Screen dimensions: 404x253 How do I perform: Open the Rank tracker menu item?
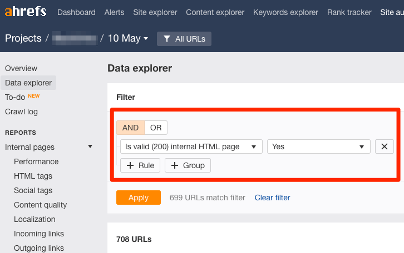tap(349, 12)
